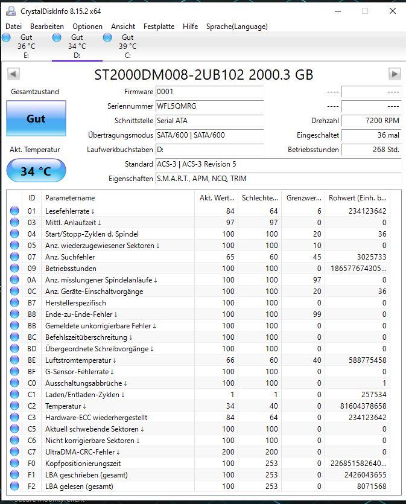Open the Sprache(Language) menu
The width and height of the screenshot is (406, 504).
[x=236, y=27]
